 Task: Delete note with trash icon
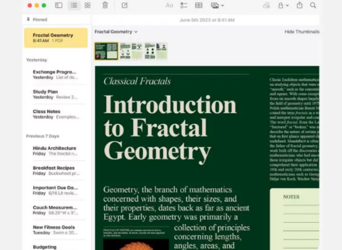pos(105,5)
